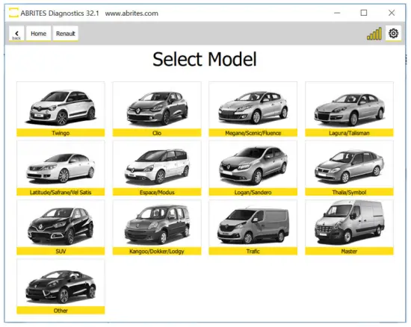Click the Latitude/Safrane/Vel Satis label
Image resolution: width=411 pixels, height=327 pixels.
tap(61, 192)
